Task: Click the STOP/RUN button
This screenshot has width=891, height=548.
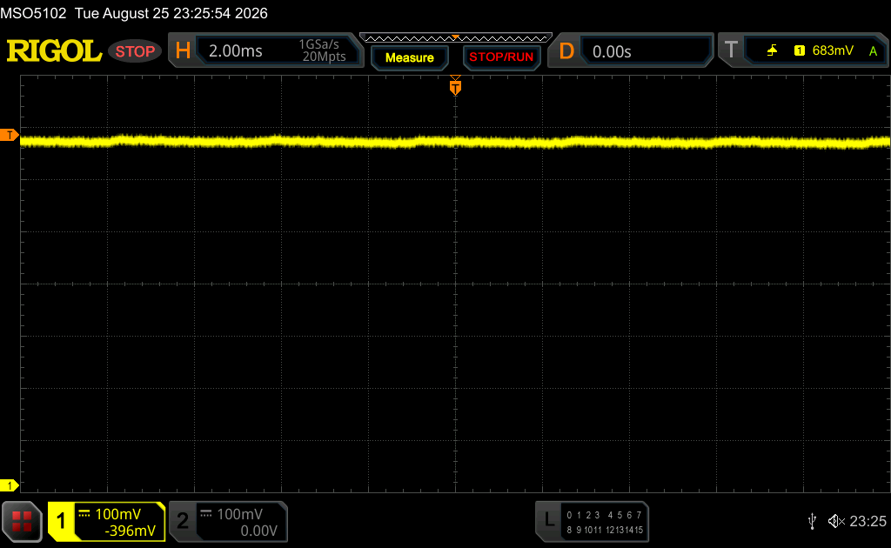Action: point(501,57)
